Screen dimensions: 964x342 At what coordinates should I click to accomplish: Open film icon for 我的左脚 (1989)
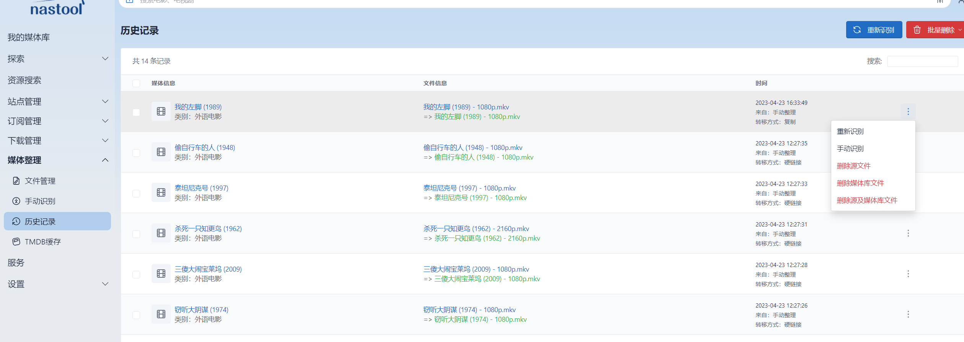(x=161, y=111)
